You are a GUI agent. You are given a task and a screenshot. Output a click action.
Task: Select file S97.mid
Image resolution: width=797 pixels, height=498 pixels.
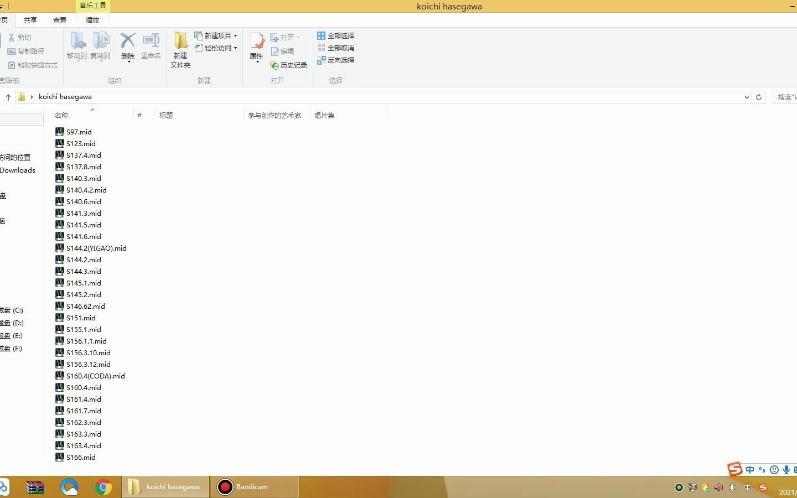click(x=74, y=132)
